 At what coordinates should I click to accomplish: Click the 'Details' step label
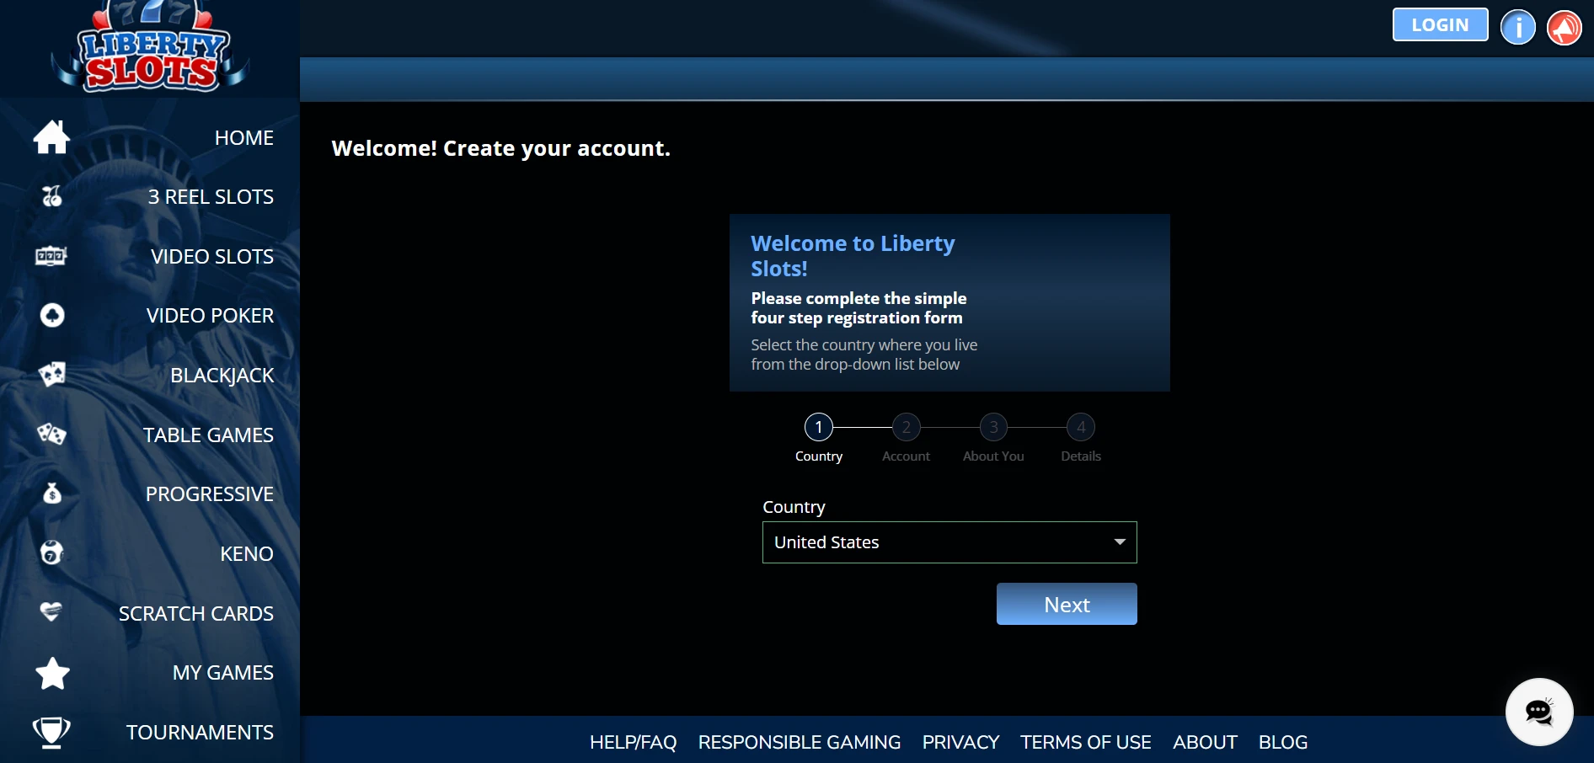tap(1081, 456)
